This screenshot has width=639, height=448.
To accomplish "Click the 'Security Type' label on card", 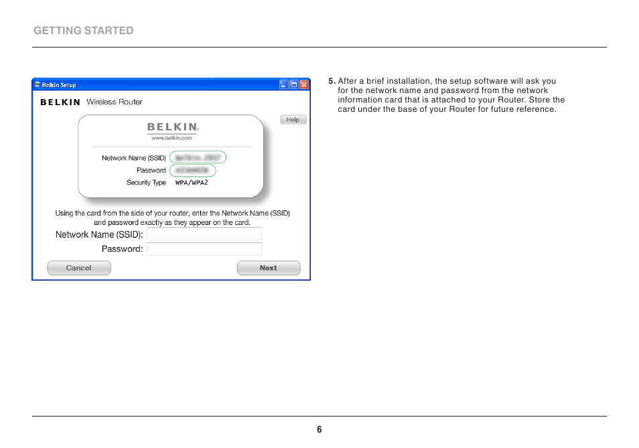I will point(146,182).
